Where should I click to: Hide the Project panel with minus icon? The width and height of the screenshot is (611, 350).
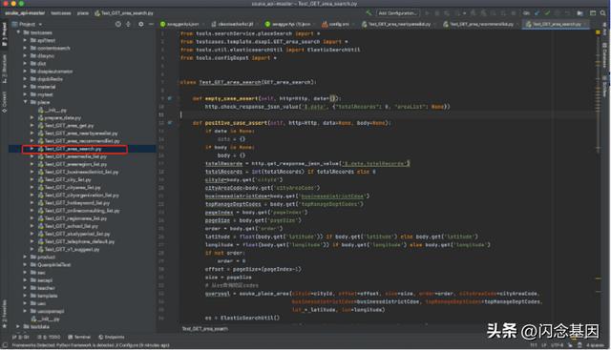click(151, 24)
